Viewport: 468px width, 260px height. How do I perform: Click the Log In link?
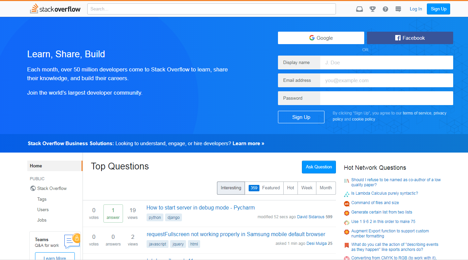click(416, 9)
